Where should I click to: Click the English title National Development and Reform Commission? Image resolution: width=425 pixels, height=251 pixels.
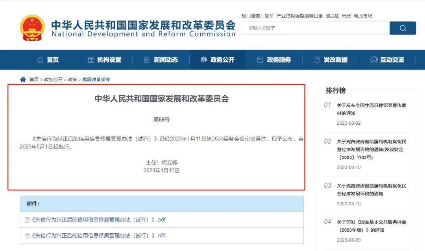pos(143,34)
